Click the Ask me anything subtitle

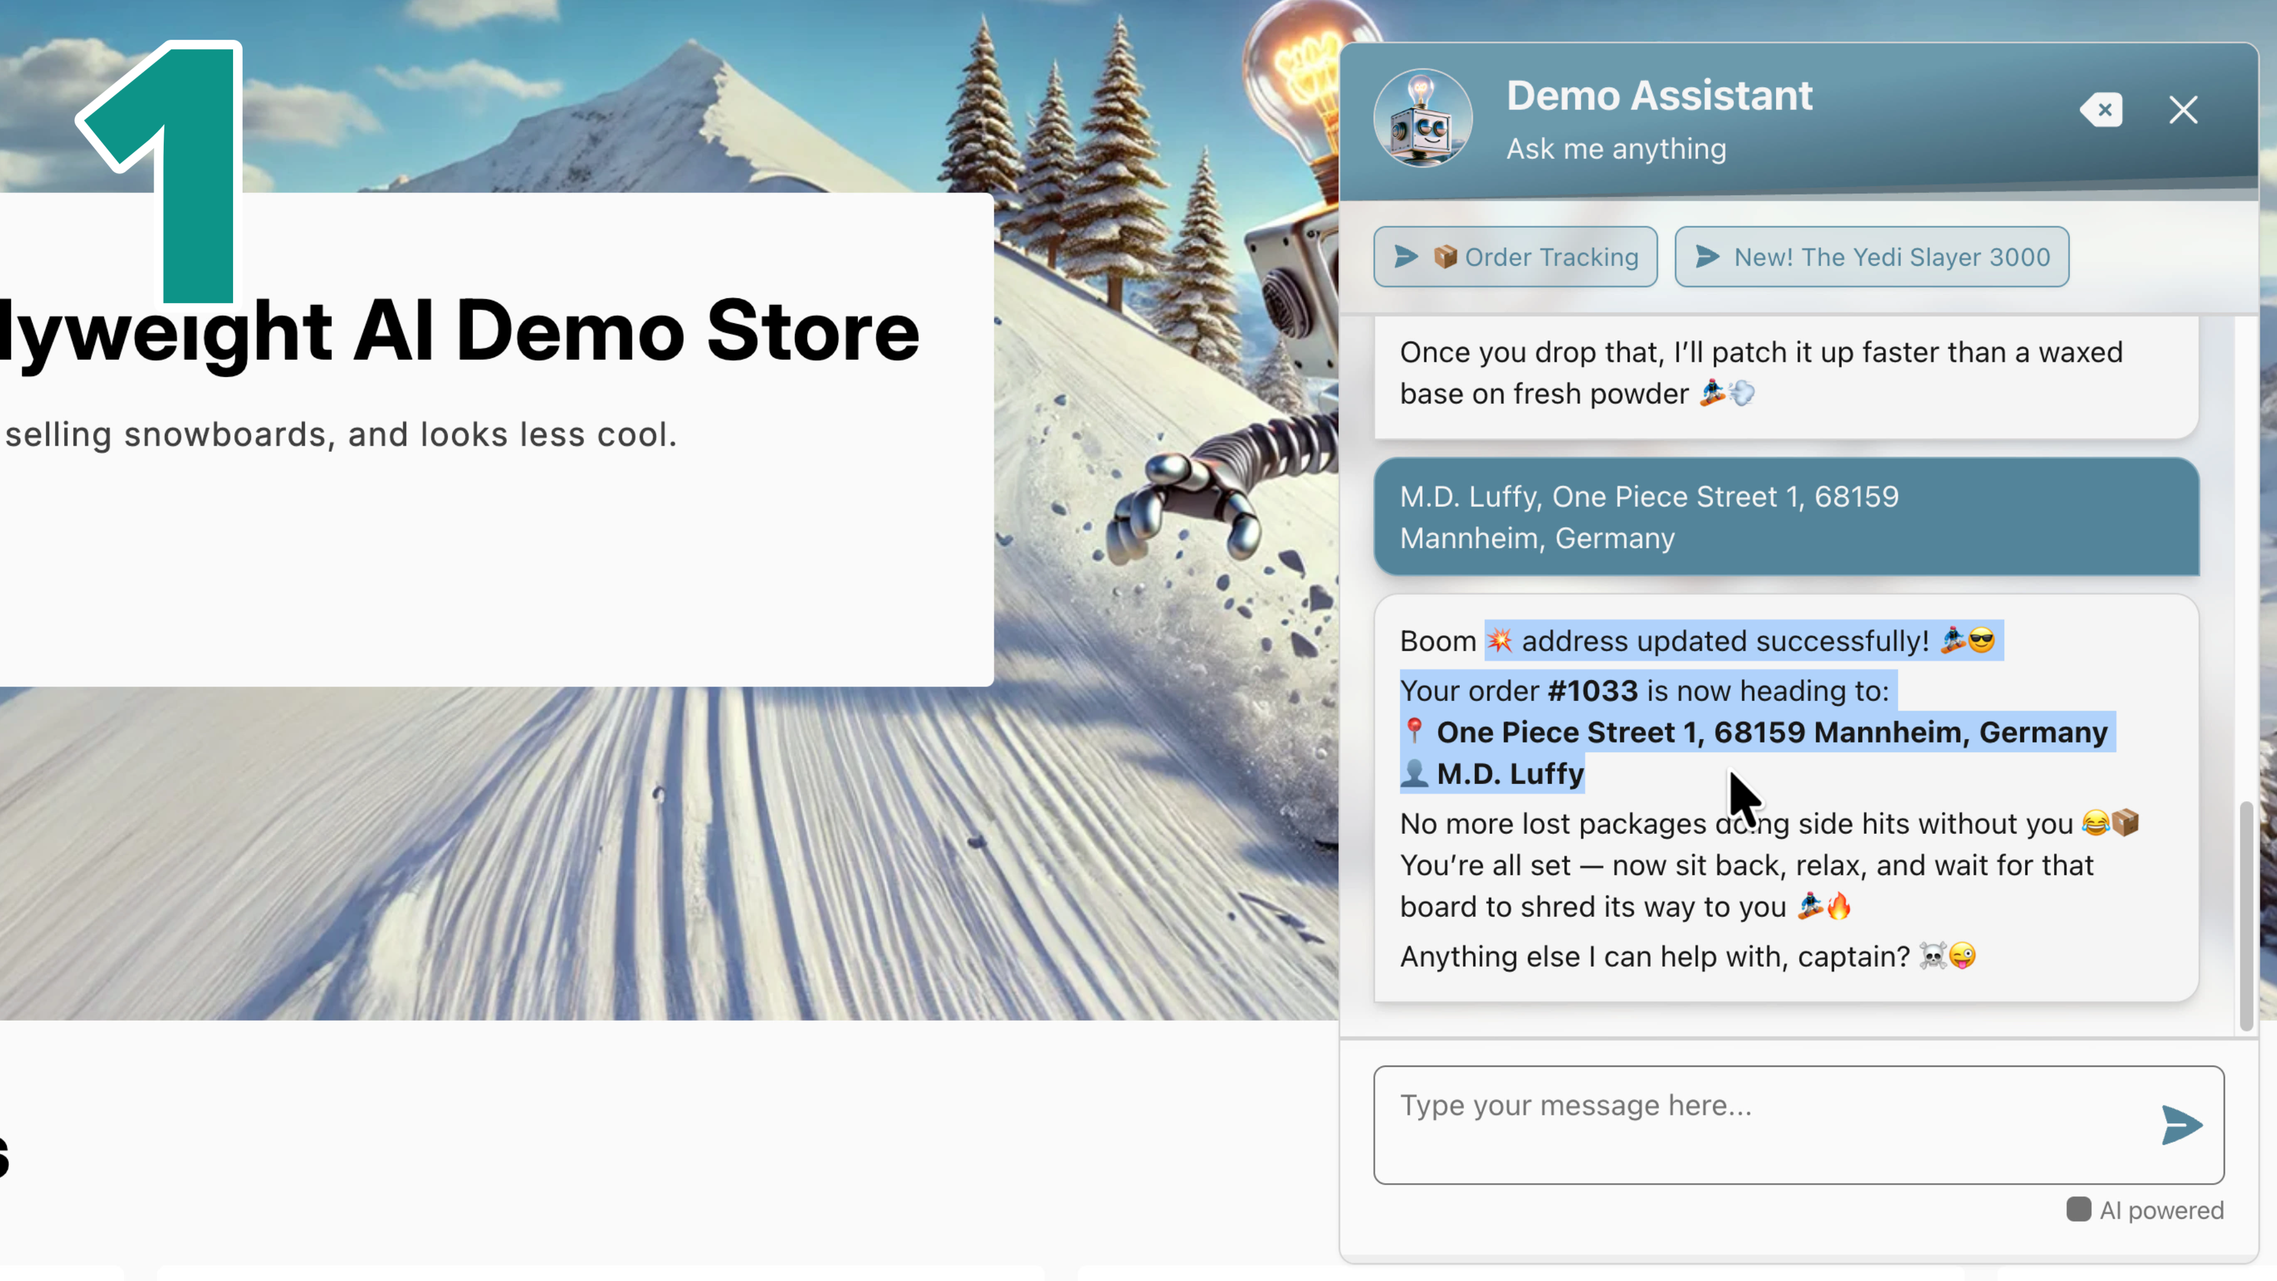pos(1615,148)
